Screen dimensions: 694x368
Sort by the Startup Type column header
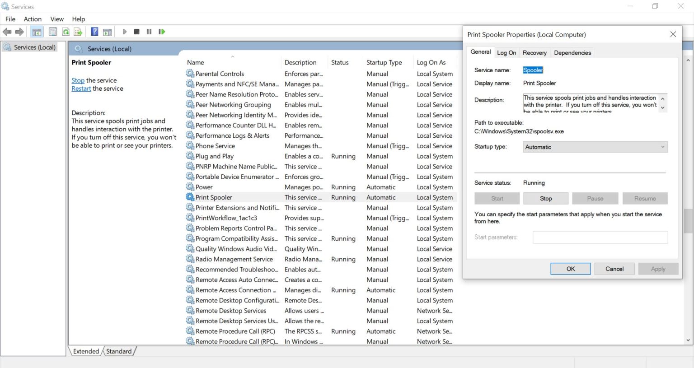coord(384,62)
